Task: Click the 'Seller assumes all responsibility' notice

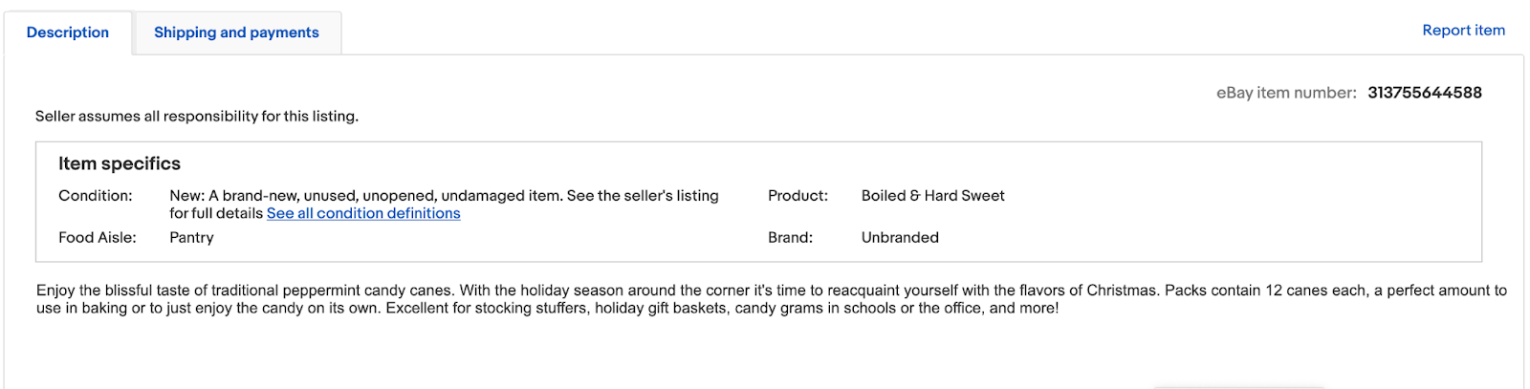Action: (197, 117)
